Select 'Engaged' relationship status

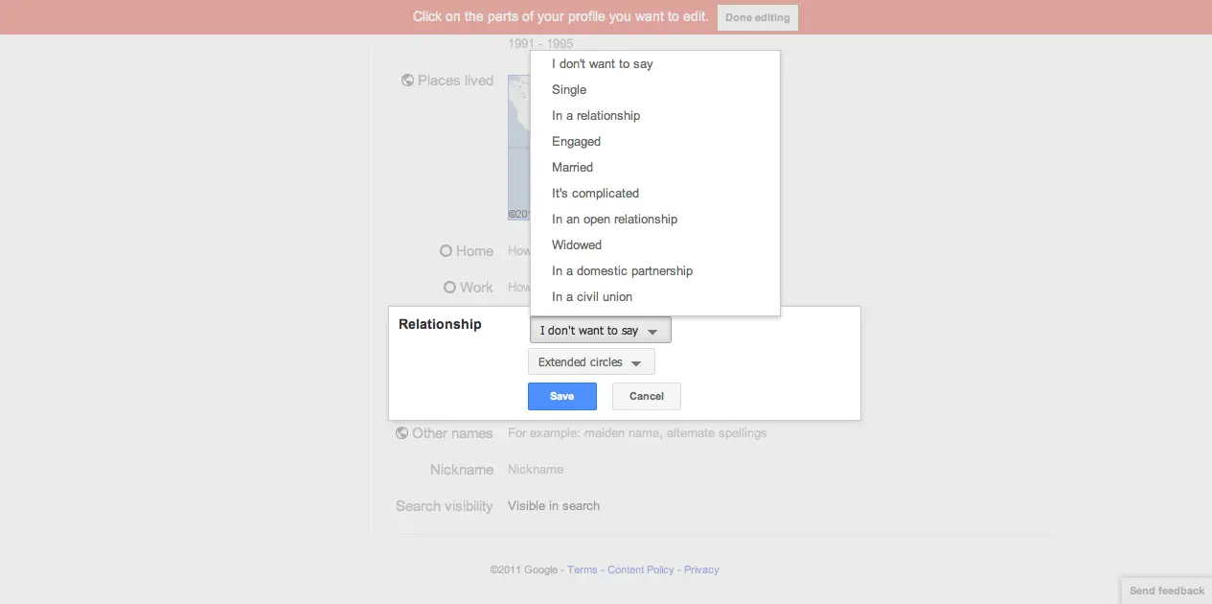[x=577, y=142]
